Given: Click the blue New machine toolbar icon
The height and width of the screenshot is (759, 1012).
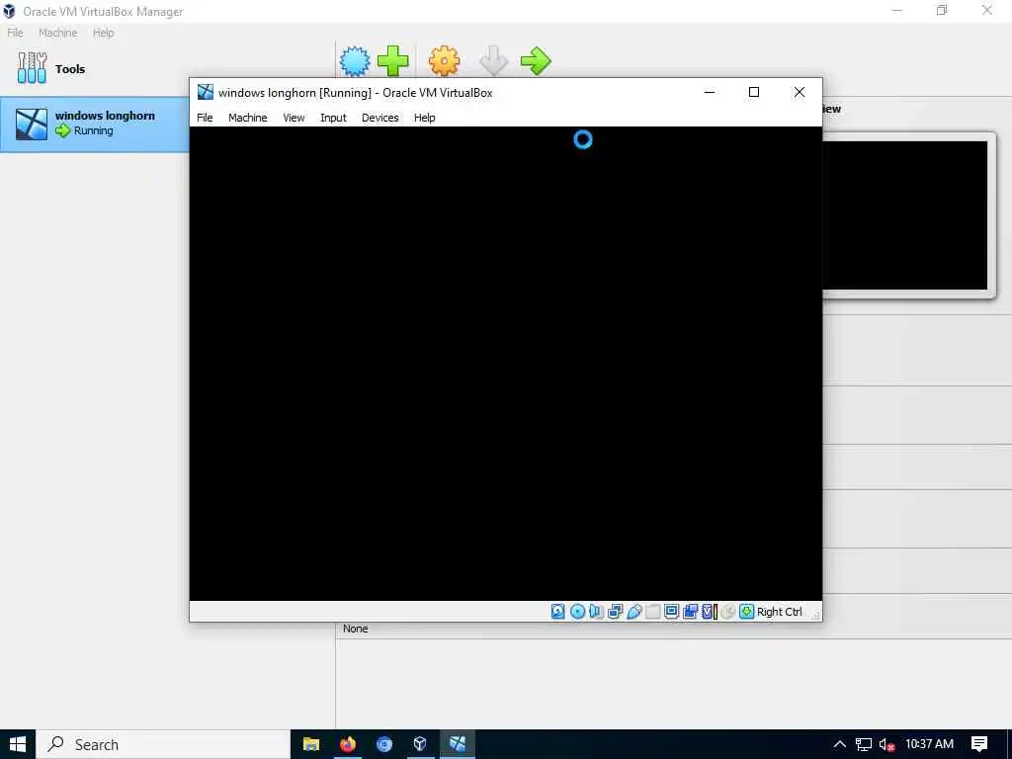Looking at the screenshot, I should (355, 61).
